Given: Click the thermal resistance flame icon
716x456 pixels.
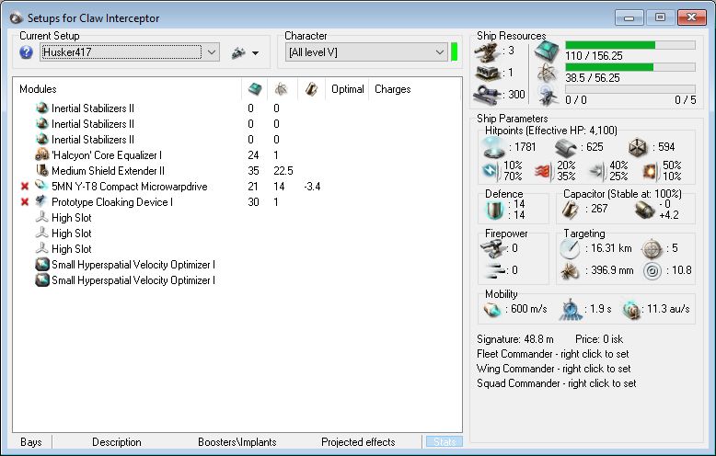Looking at the screenshot, I should pyautogui.click(x=543, y=171).
